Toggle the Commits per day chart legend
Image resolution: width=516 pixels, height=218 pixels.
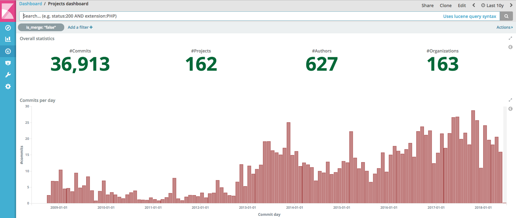tap(510, 109)
